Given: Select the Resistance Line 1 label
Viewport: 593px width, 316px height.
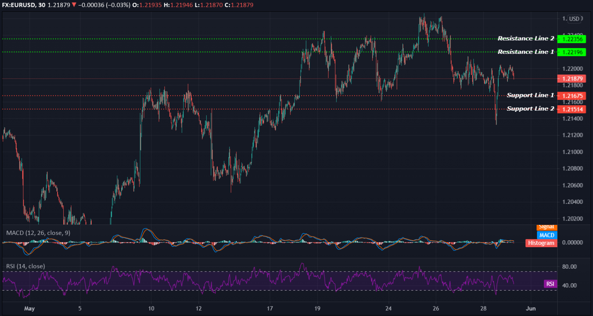Looking at the screenshot, I should 526,52.
